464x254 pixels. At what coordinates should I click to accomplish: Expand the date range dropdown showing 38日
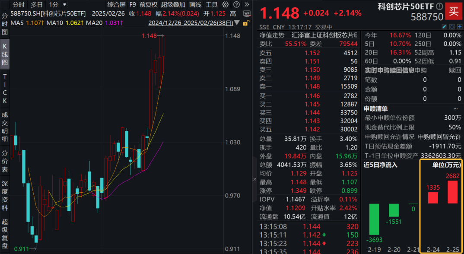237,22
